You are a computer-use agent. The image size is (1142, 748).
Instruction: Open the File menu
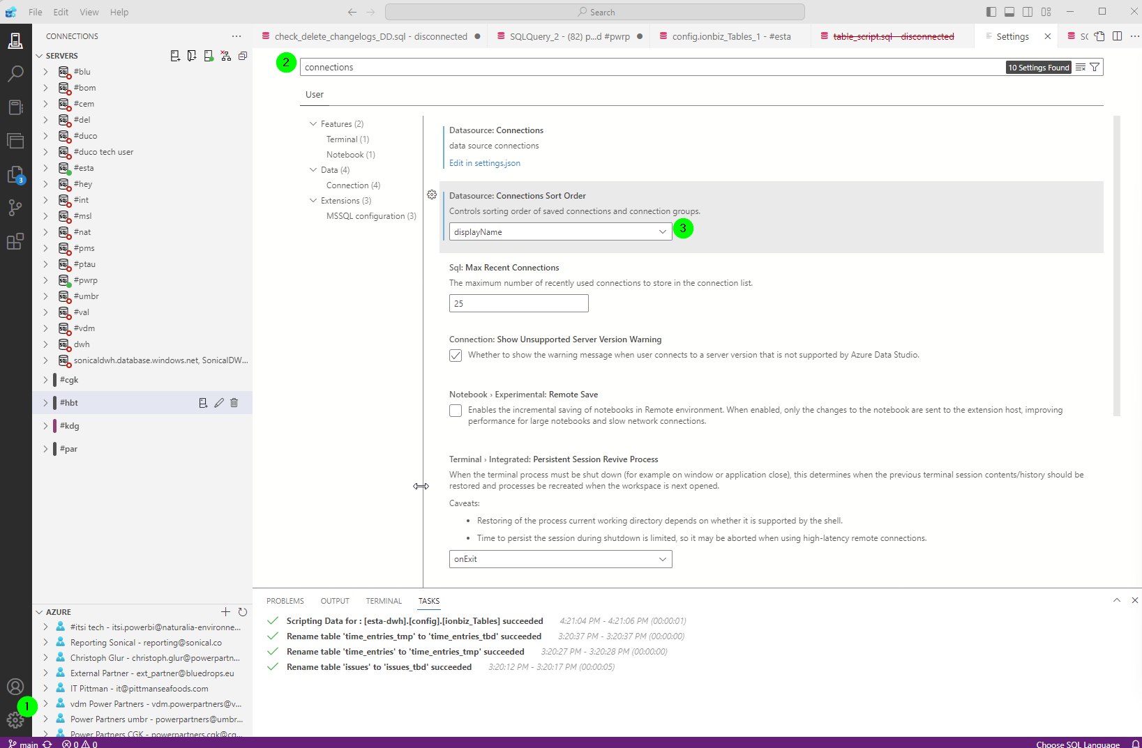36,12
